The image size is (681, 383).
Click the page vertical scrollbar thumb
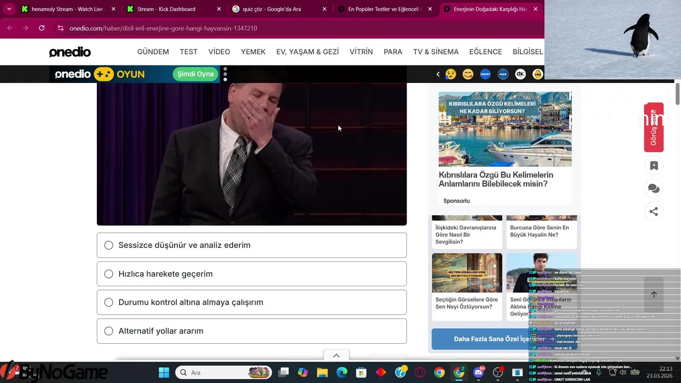click(x=677, y=94)
